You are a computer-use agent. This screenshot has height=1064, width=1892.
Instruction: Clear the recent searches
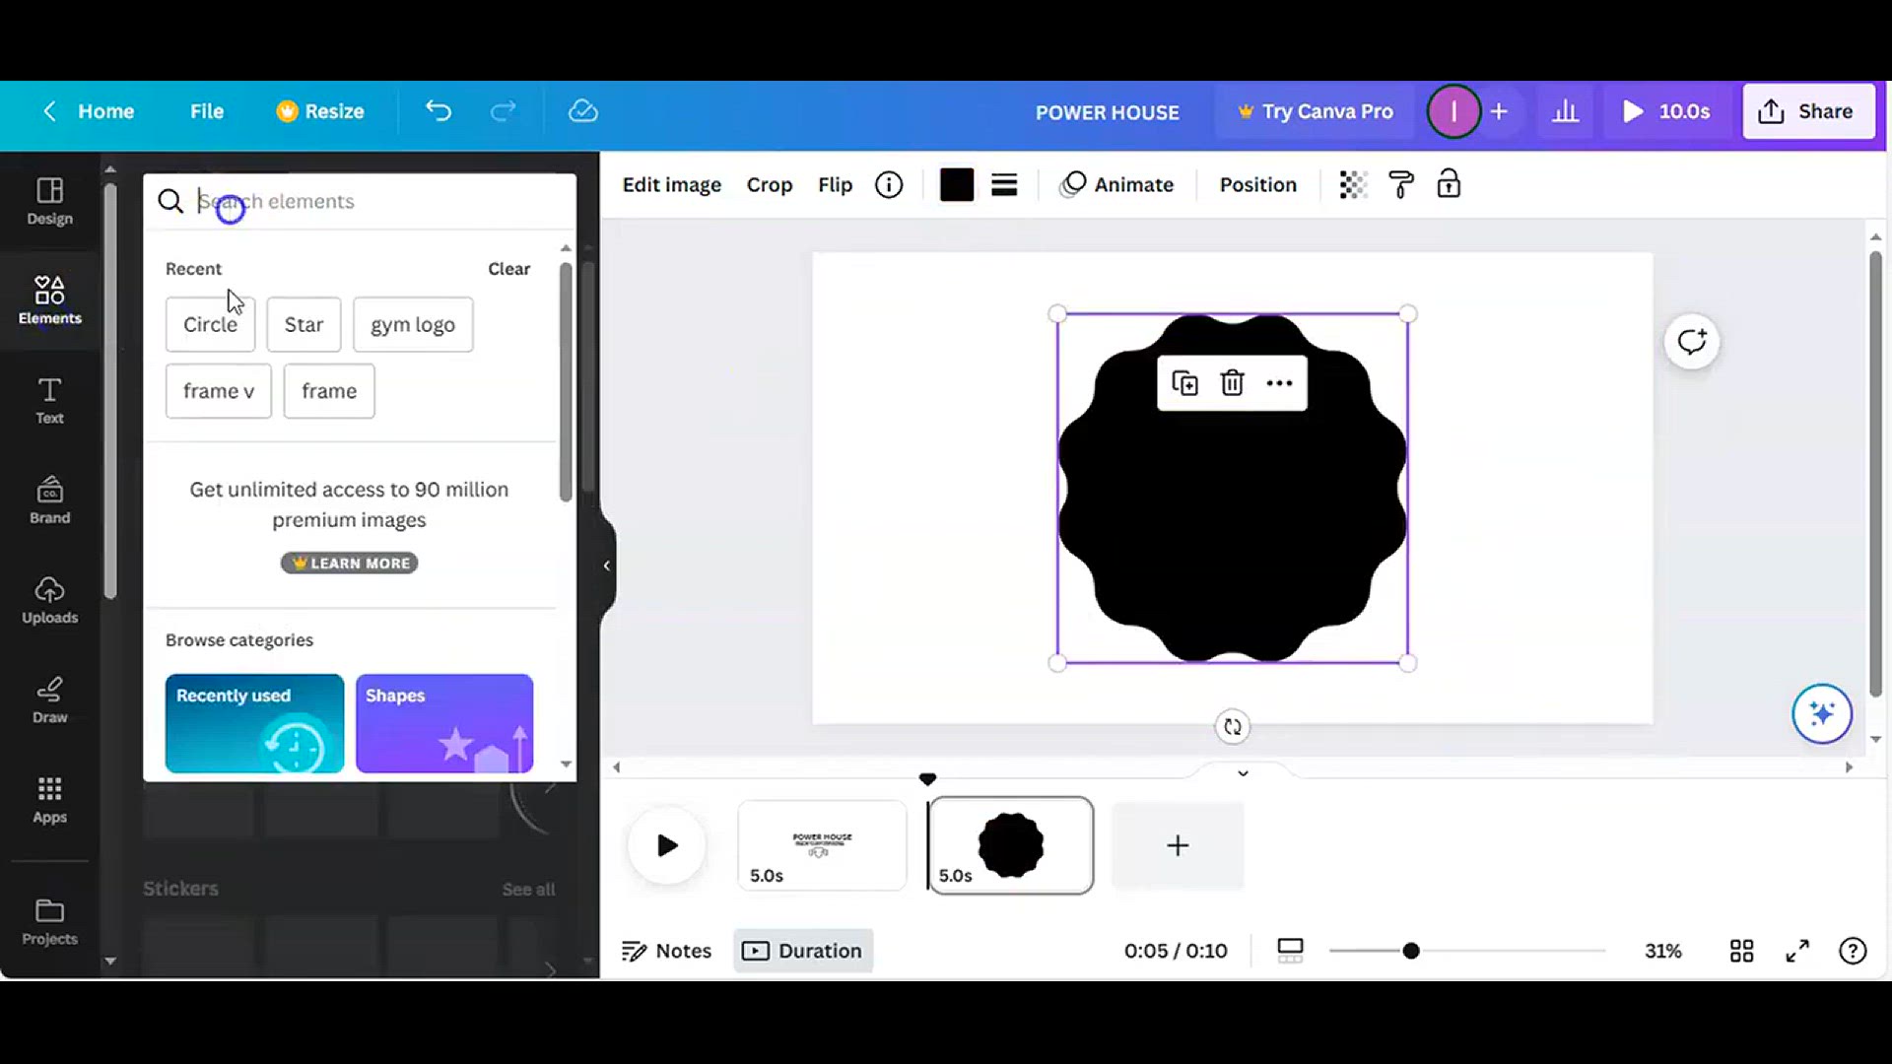coord(509,269)
